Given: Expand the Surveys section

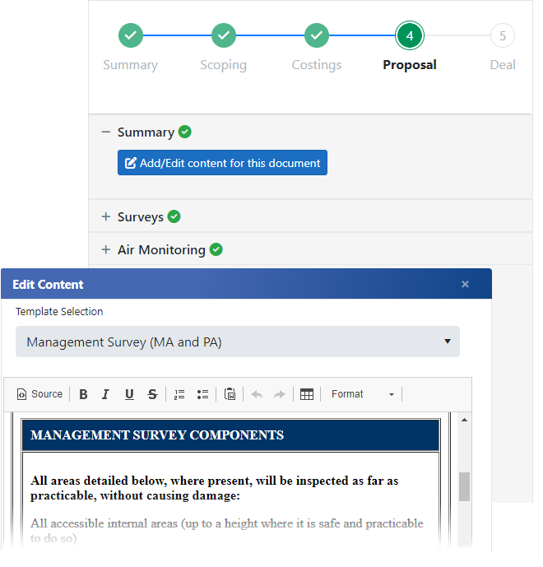Looking at the screenshot, I should pos(106,216).
